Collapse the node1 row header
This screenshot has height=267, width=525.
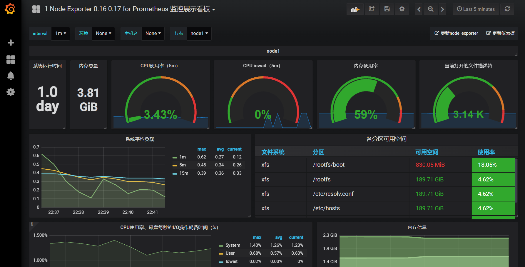(x=273, y=51)
